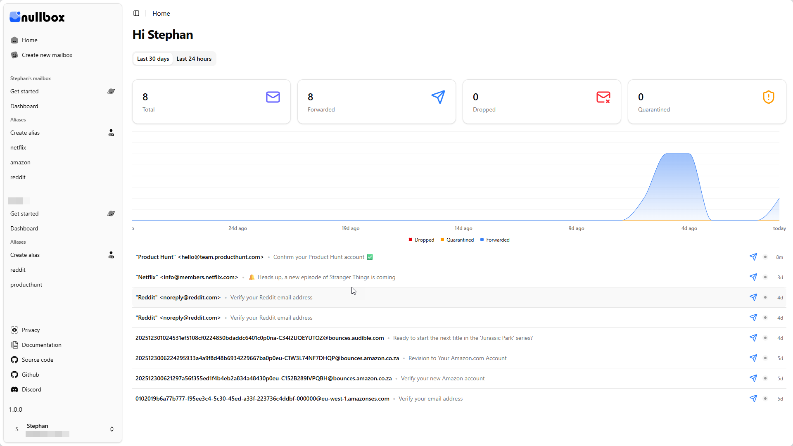The width and height of the screenshot is (793, 446).
Task: Click the nullbox logo
Action: click(x=37, y=17)
